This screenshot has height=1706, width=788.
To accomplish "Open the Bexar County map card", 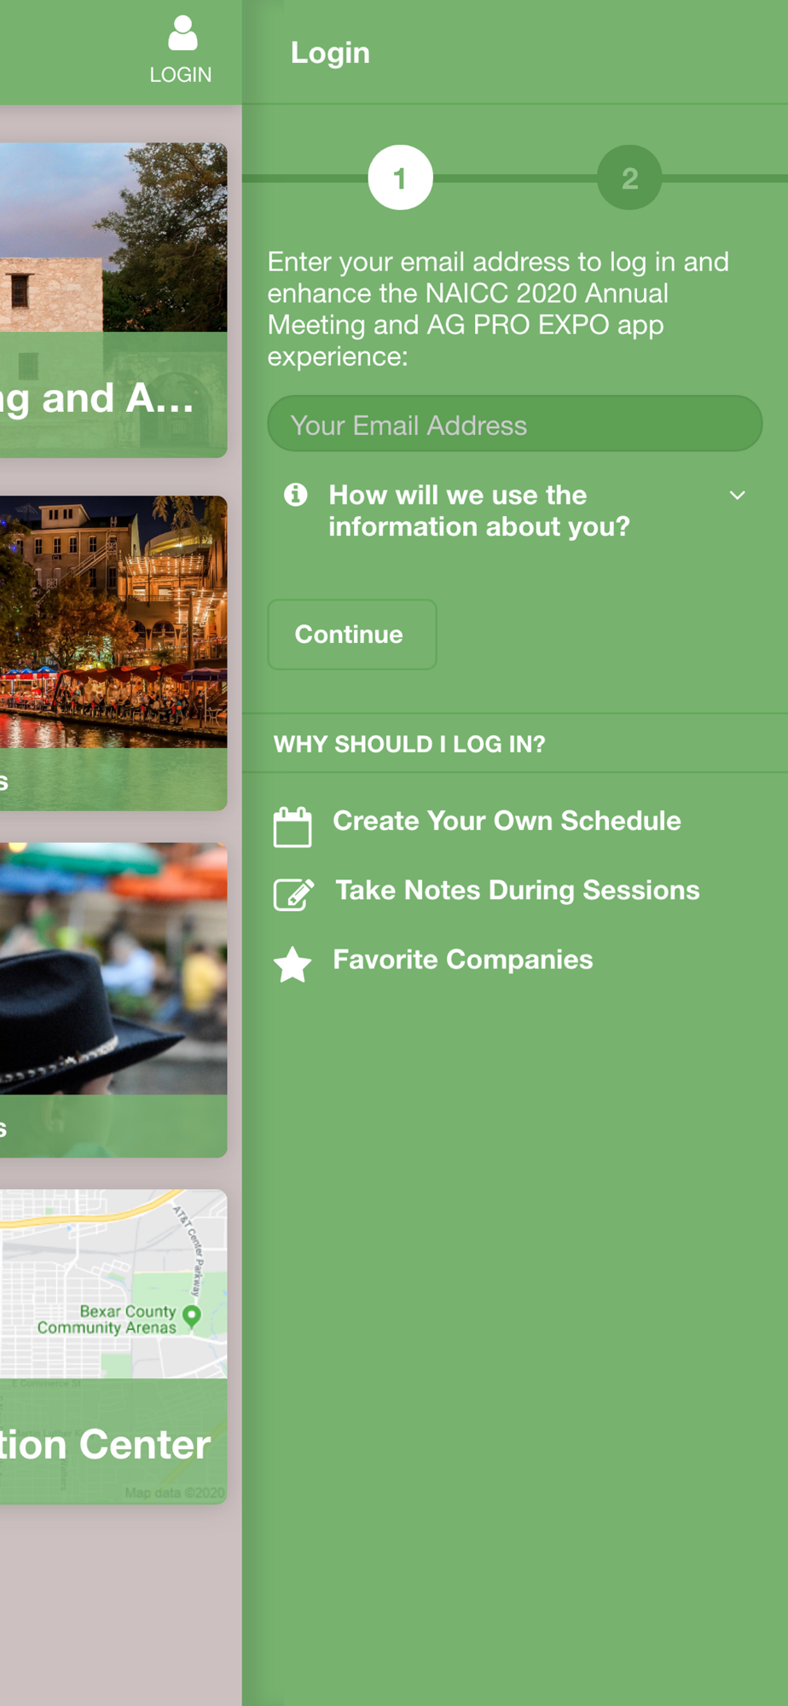I will click(x=113, y=1347).
